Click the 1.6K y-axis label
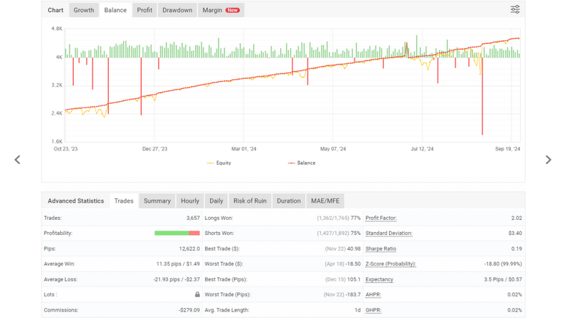Image resolution: width=566 pixels, height=318 pixels. [57, 142]
